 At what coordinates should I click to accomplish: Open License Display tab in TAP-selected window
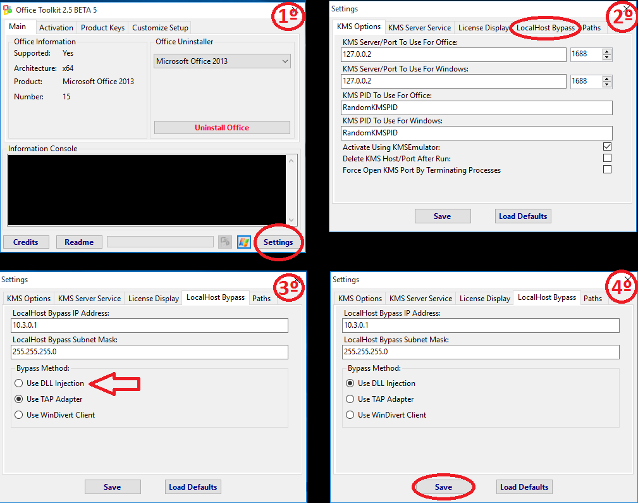154,299
